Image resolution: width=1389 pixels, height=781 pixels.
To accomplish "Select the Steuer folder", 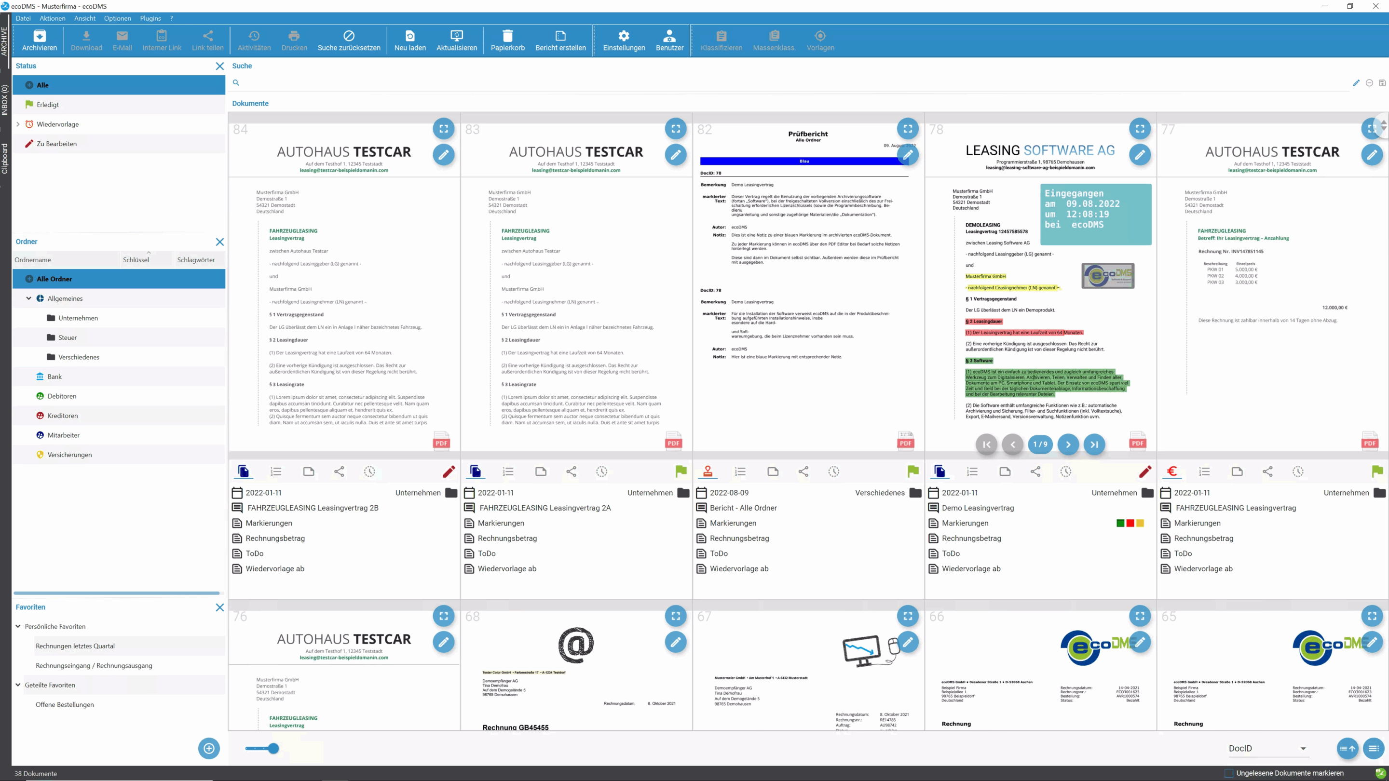I will pyautogui.click(x=119, y=337).
